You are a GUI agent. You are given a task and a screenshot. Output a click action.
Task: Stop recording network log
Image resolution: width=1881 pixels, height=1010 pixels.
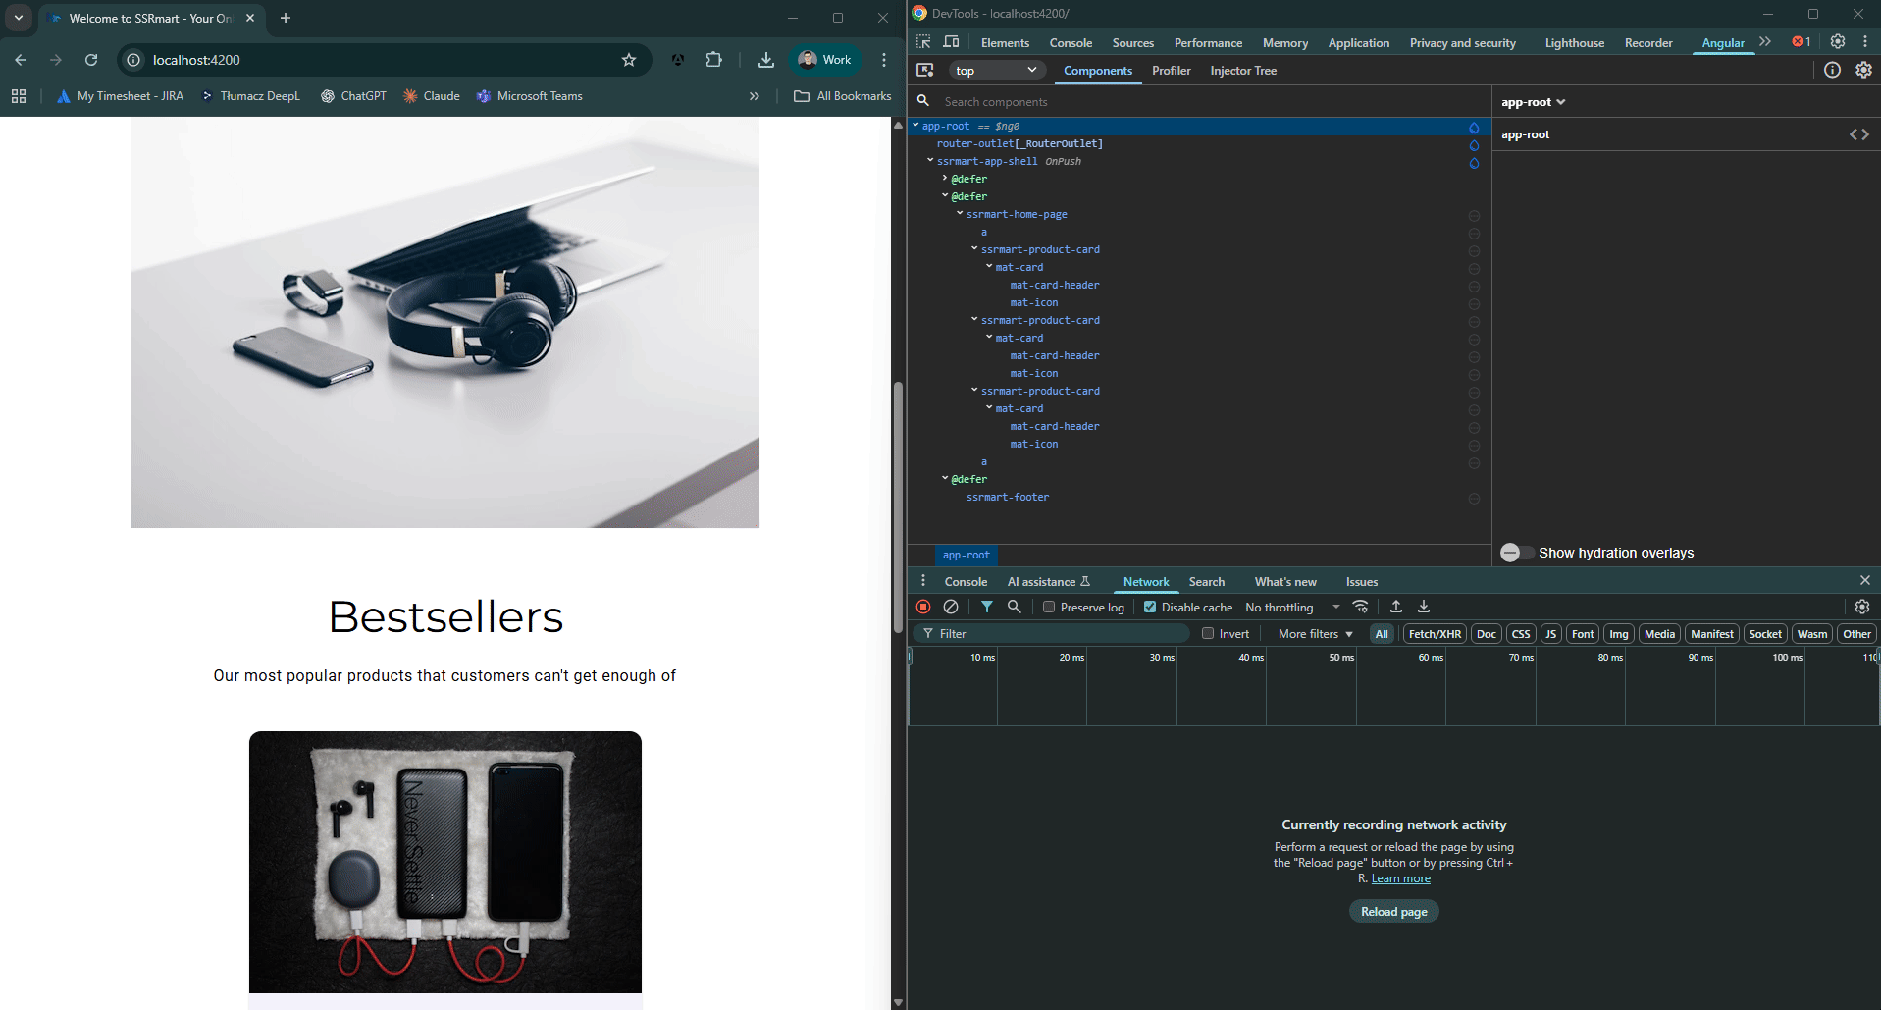923,608
